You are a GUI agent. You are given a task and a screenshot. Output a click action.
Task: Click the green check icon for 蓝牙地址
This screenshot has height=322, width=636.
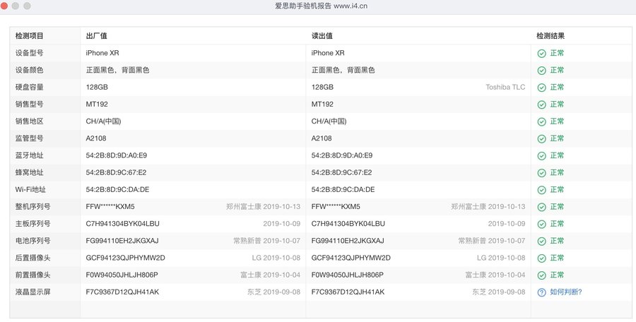tap(541, 156)
